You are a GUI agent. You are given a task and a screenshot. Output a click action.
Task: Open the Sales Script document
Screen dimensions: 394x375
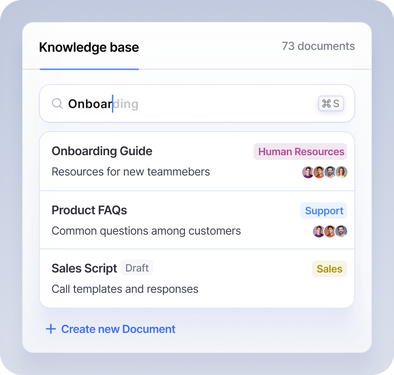84,268
